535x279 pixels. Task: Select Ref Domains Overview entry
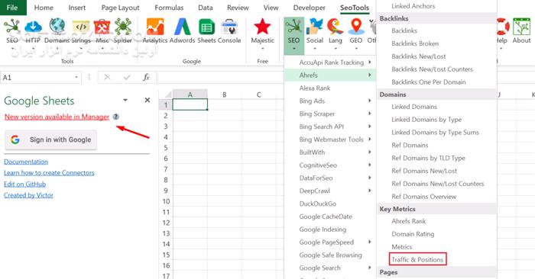[423, 197]
